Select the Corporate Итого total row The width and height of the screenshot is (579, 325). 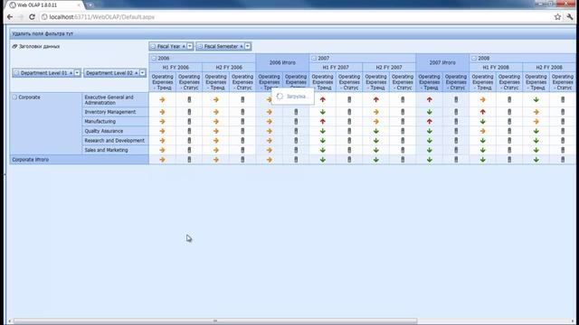pos(80,160)
